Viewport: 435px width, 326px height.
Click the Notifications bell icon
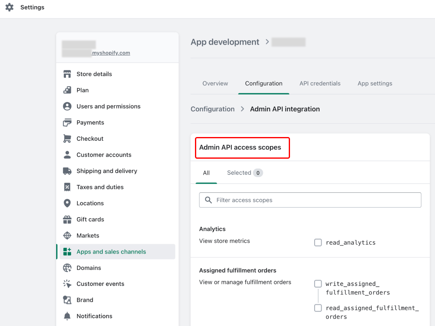point(68,316)
